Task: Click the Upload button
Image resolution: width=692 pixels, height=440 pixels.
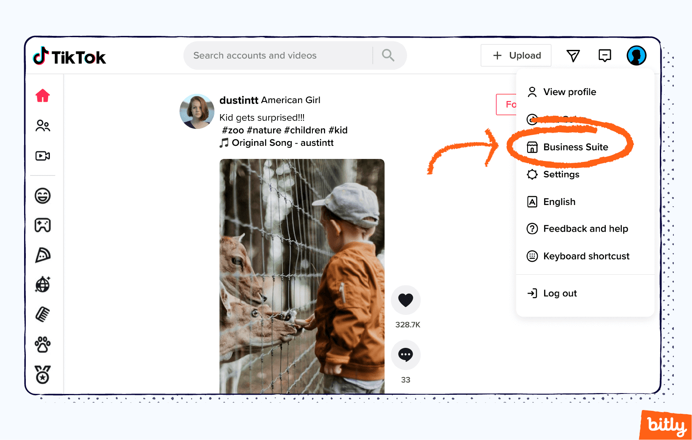Action: (516, 55)
